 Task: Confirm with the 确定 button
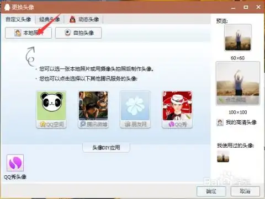[211, 191]
